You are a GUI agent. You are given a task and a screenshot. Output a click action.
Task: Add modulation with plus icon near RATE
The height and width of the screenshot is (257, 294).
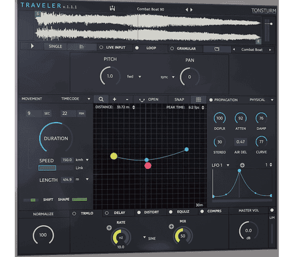click(x=109, y=228)
